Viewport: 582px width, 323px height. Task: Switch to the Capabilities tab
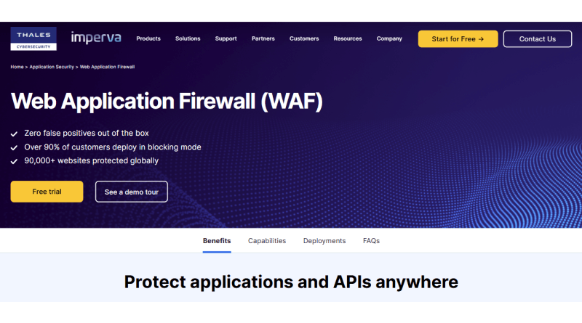coord(267,241)
